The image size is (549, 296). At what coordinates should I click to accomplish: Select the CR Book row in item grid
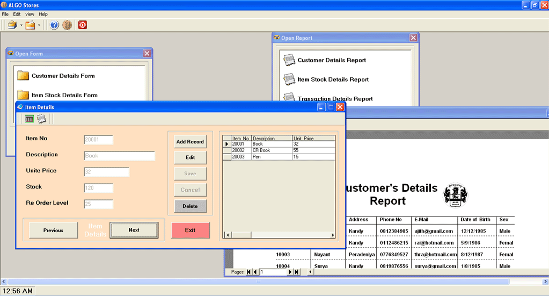(262, 150)
